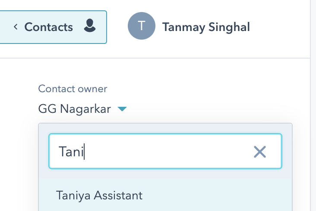This screenshot has height=211, width=316.
Task: Click the back chevron beside Contacts
Action: pyautogui.click(x=16, y=27)
